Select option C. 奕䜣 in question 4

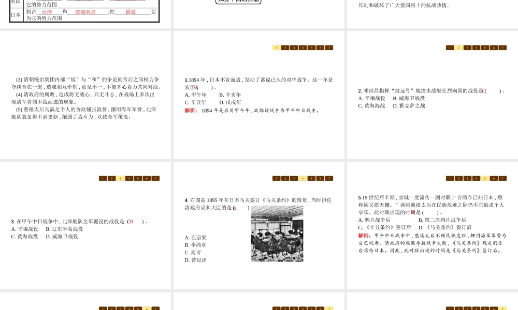pos(193,253)
